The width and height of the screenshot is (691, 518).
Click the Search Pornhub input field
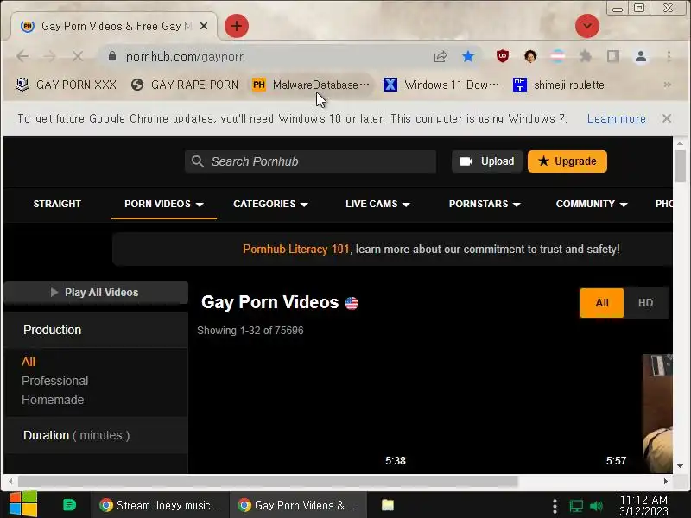click(x=311, y=161)
